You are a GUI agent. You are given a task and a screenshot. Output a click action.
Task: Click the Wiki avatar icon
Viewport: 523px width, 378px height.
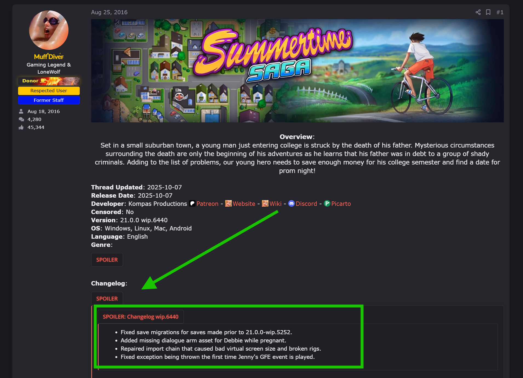(265, 204)
